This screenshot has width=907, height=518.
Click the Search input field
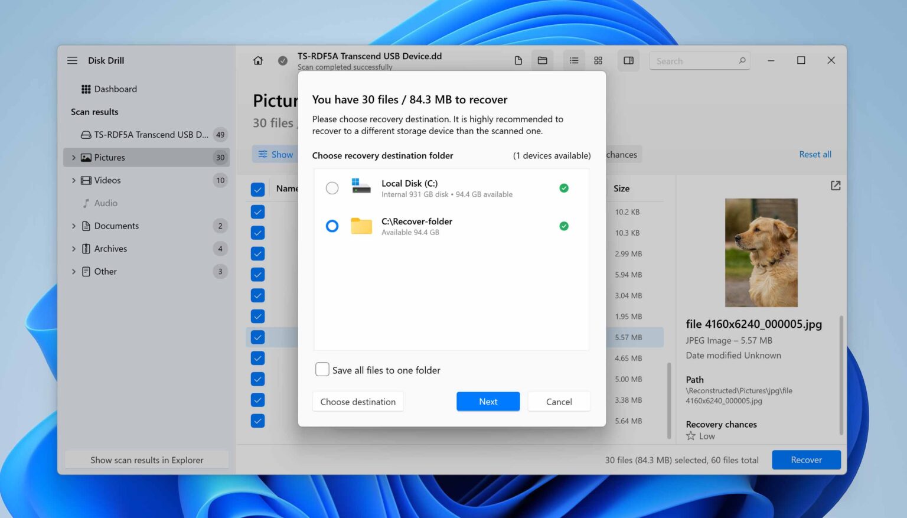point(694,61)
